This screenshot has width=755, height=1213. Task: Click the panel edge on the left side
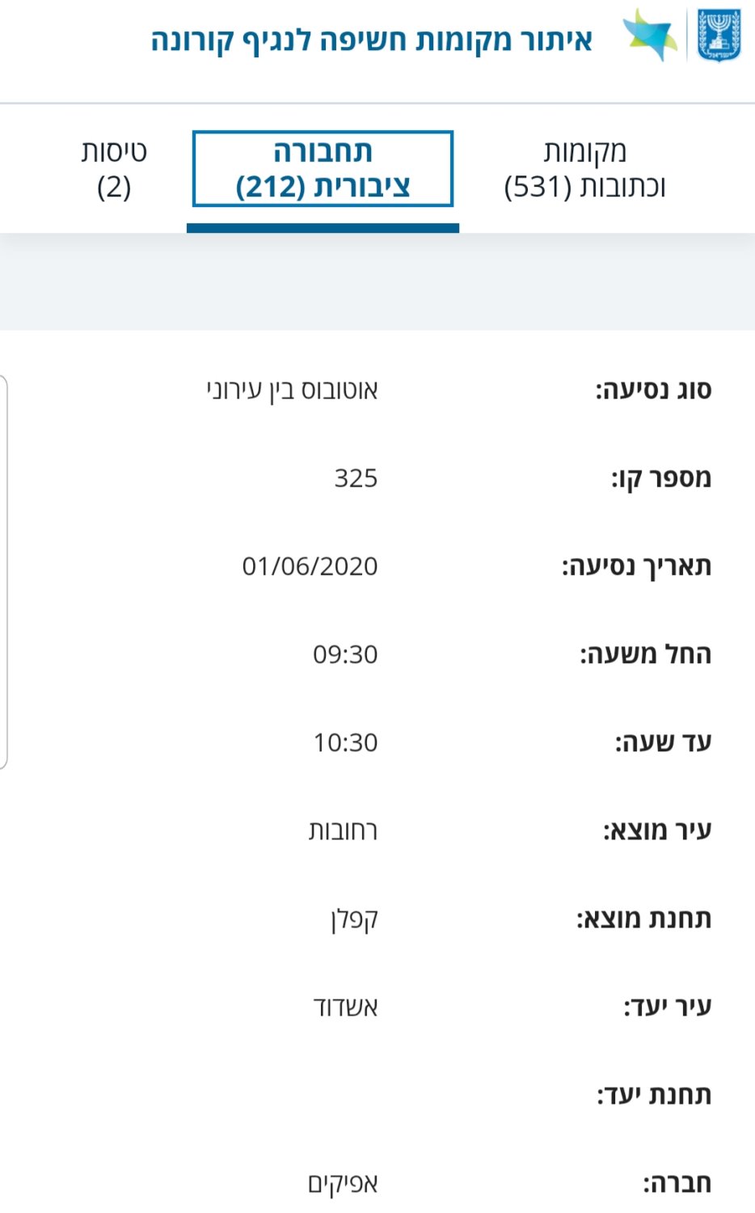coord(4,571)
